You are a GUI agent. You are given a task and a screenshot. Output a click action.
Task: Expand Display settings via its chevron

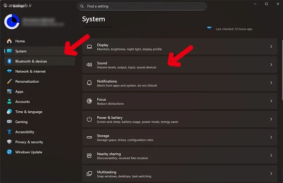[x=271, y=47]
